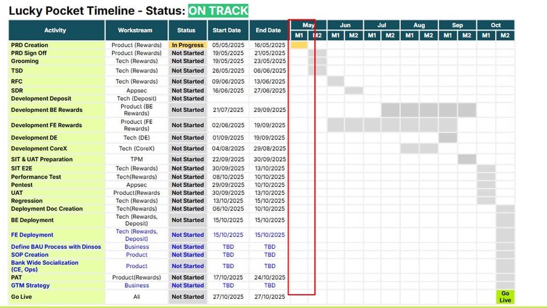Click the Bank Wide Socialization activity link
547x308 pixels.
[45, 266]
